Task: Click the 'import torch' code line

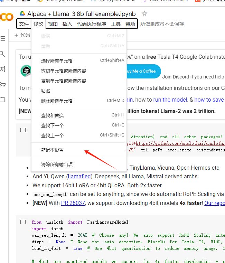Action: (x=47, y=229)
